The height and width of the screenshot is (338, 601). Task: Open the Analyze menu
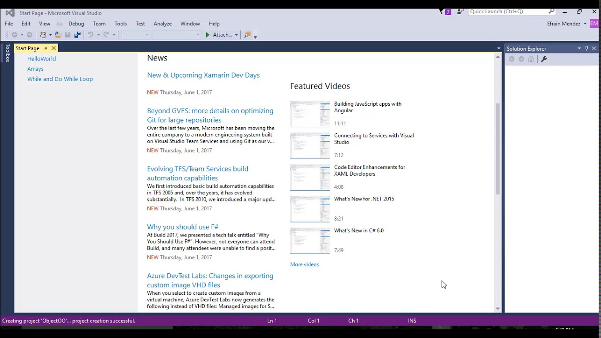pyautogui.click(x=162, y=23)
